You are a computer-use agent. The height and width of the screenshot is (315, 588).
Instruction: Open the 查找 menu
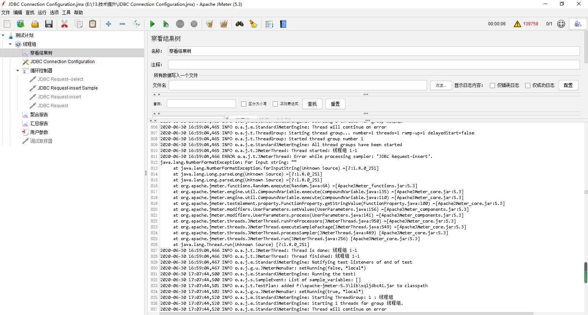tap(30, 12)
